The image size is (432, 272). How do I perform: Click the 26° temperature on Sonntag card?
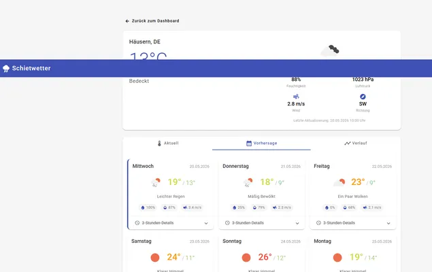point(265,257)
